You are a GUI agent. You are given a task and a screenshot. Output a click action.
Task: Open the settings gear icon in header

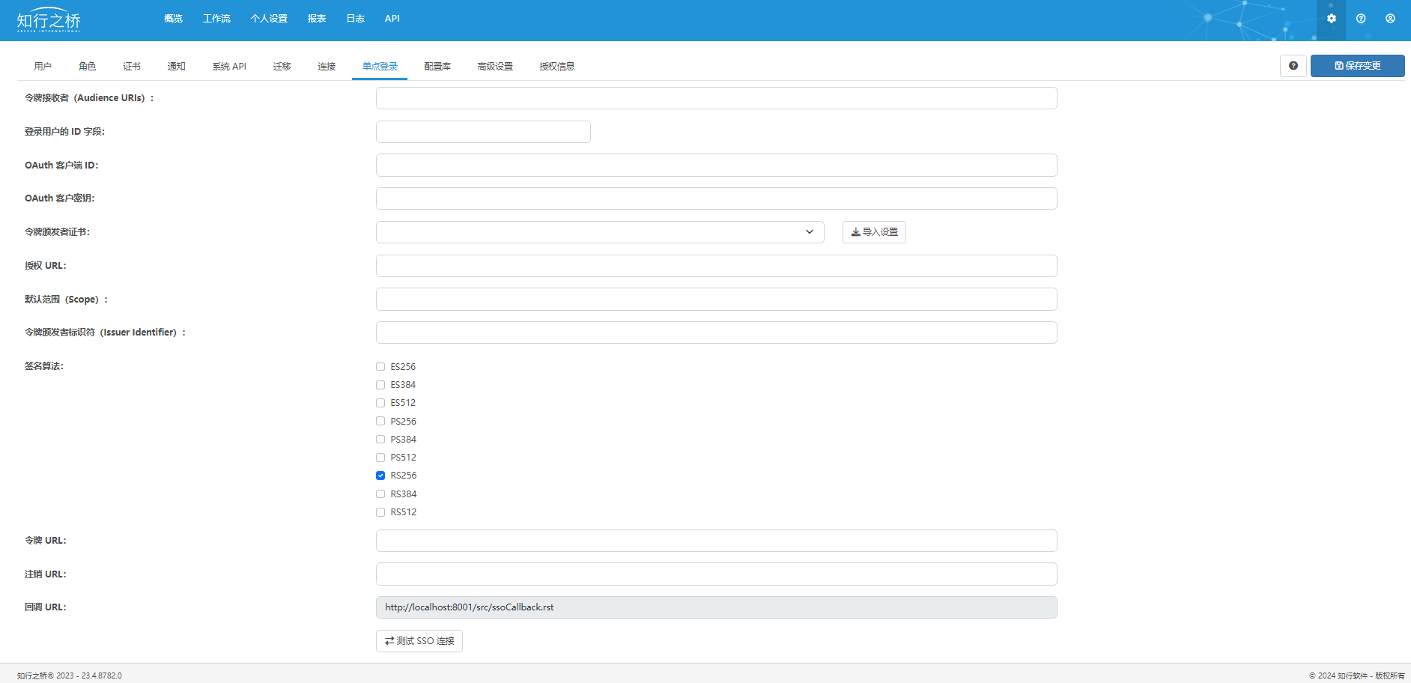click(1331, 19)
